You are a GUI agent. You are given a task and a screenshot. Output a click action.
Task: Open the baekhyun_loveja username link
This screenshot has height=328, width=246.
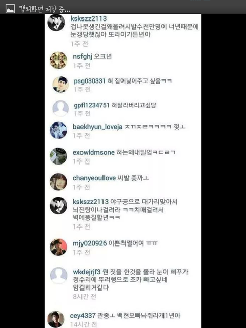click(97, 127)
